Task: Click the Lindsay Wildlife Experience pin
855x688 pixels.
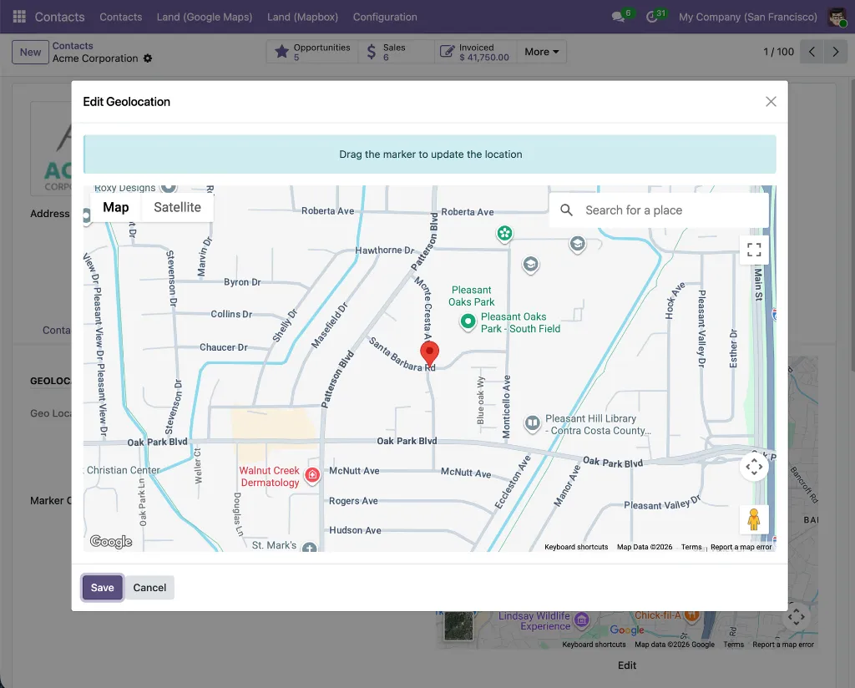Action: click(x=582, y=620)
